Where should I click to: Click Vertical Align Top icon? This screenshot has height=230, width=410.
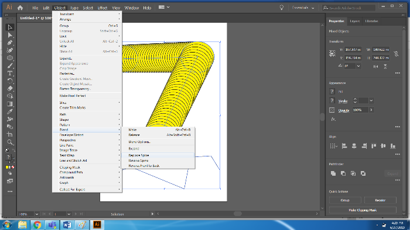click(374, 146)
